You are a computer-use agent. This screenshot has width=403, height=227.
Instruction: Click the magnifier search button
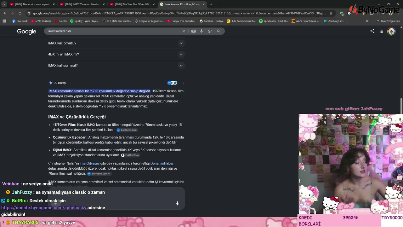(x=219, y=31)
